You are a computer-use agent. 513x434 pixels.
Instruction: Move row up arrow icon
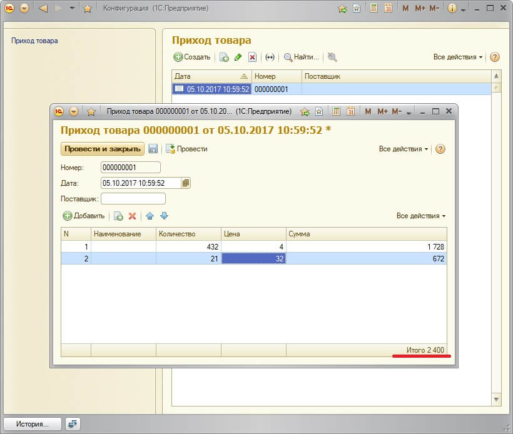(150, 216)
